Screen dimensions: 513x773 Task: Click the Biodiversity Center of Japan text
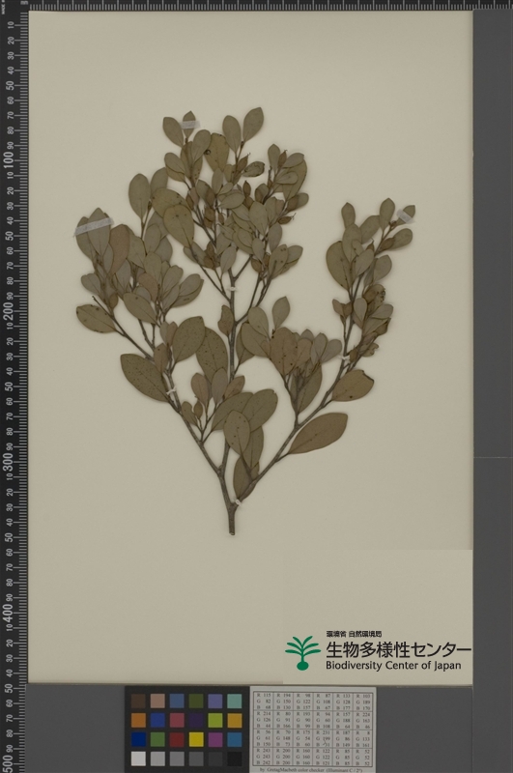pos(393,666)
